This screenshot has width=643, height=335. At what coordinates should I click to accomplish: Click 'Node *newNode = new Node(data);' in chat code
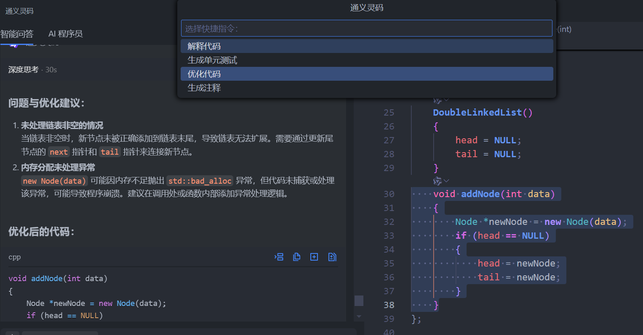pyautogui.click(x=96, y=303)
